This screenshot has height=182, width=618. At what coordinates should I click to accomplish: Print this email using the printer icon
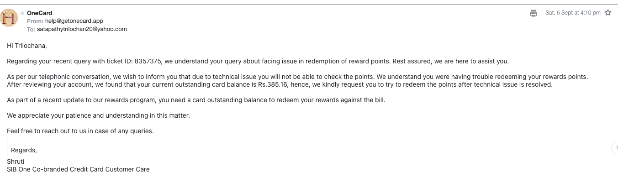(533, 13)
